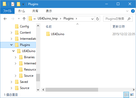
Task: Open the Customize Quick Access Toolbar dropdown
Action: [23, 4]
